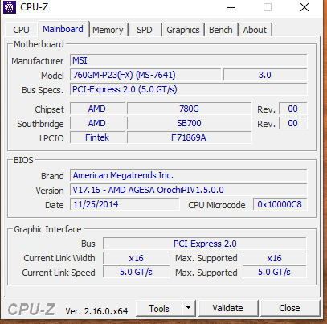Click the BIOS brand American Megatrends Inc.
The width and height of the screenshot is (327, 324).
(x=189, y=175)
